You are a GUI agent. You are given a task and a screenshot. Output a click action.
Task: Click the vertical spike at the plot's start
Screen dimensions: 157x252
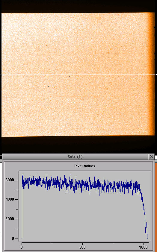pos(22,207)
